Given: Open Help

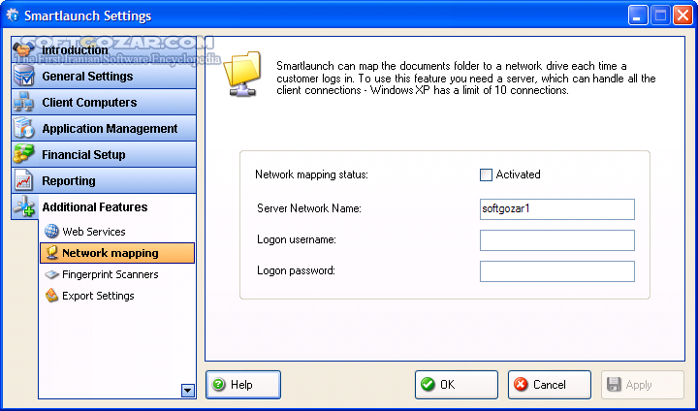Looking at the screenshot, I should coord(243,385).
